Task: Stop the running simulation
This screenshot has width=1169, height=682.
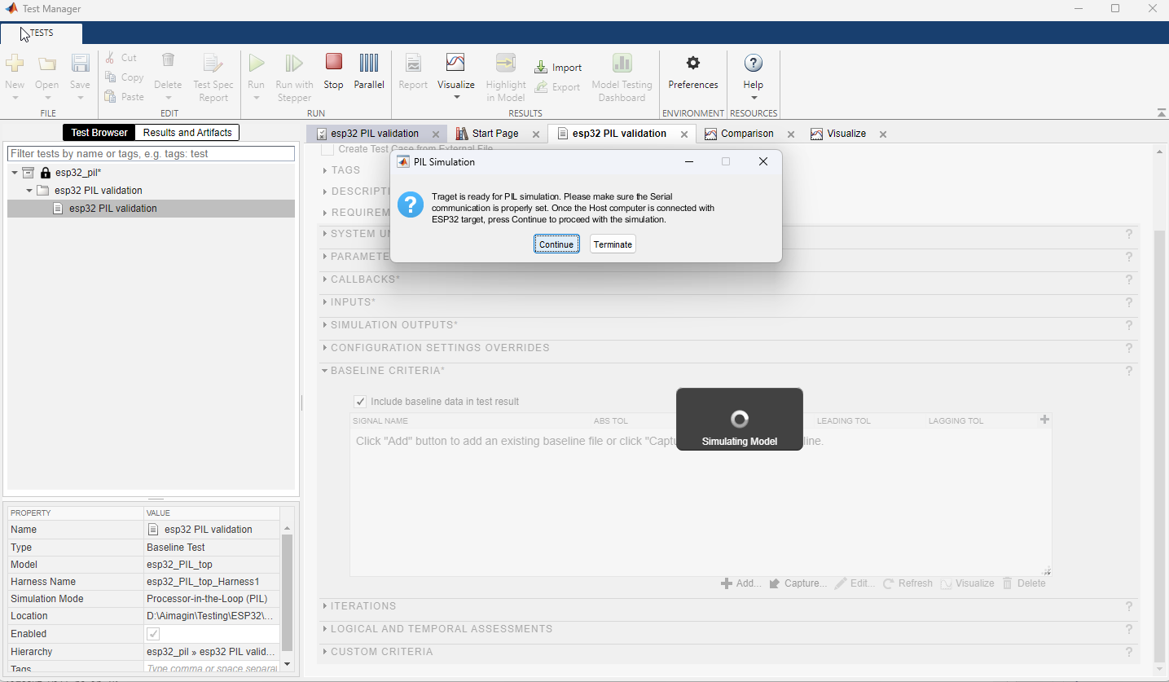Action: click(x=333, y=70)
